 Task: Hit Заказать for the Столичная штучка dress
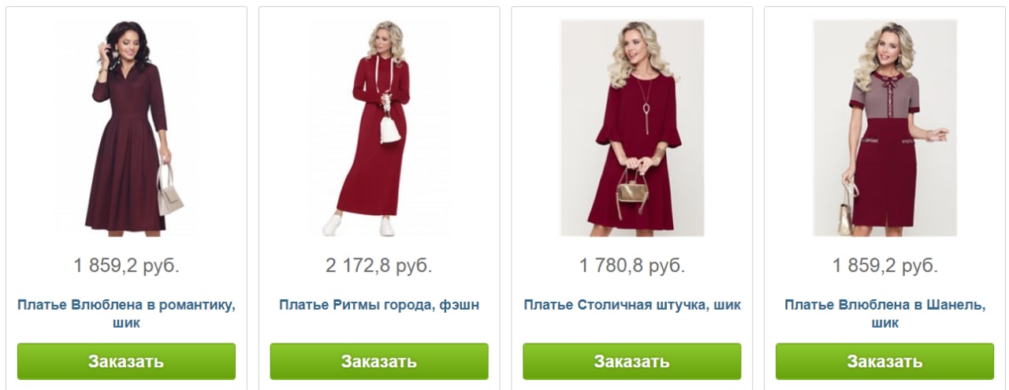632,362
